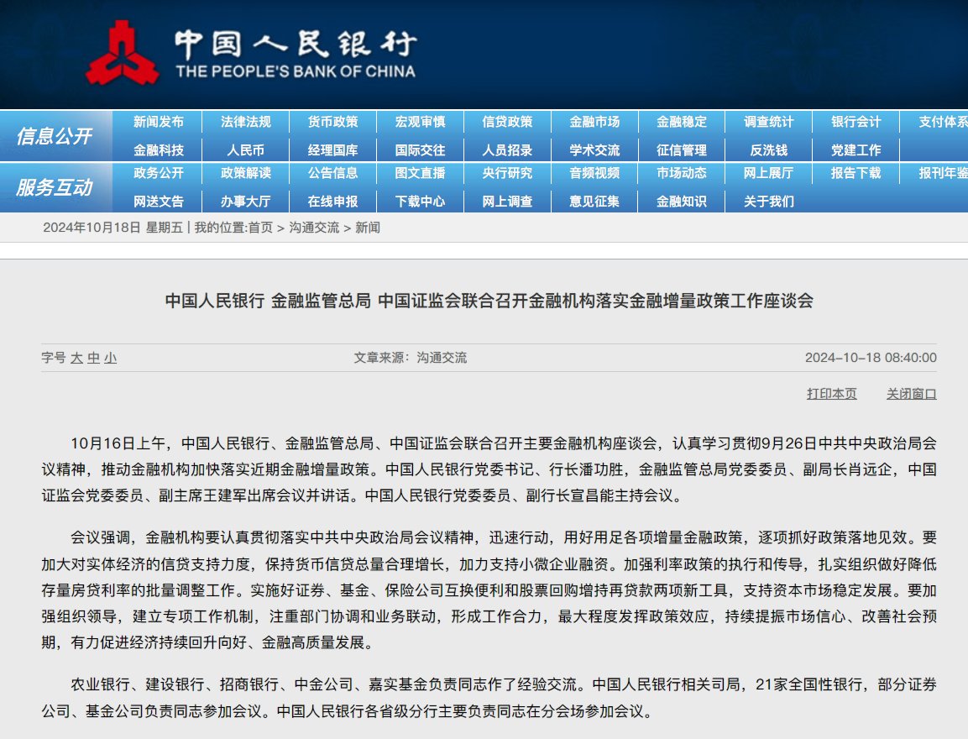Select 银行会计 navigation item

tap(856, 122)
